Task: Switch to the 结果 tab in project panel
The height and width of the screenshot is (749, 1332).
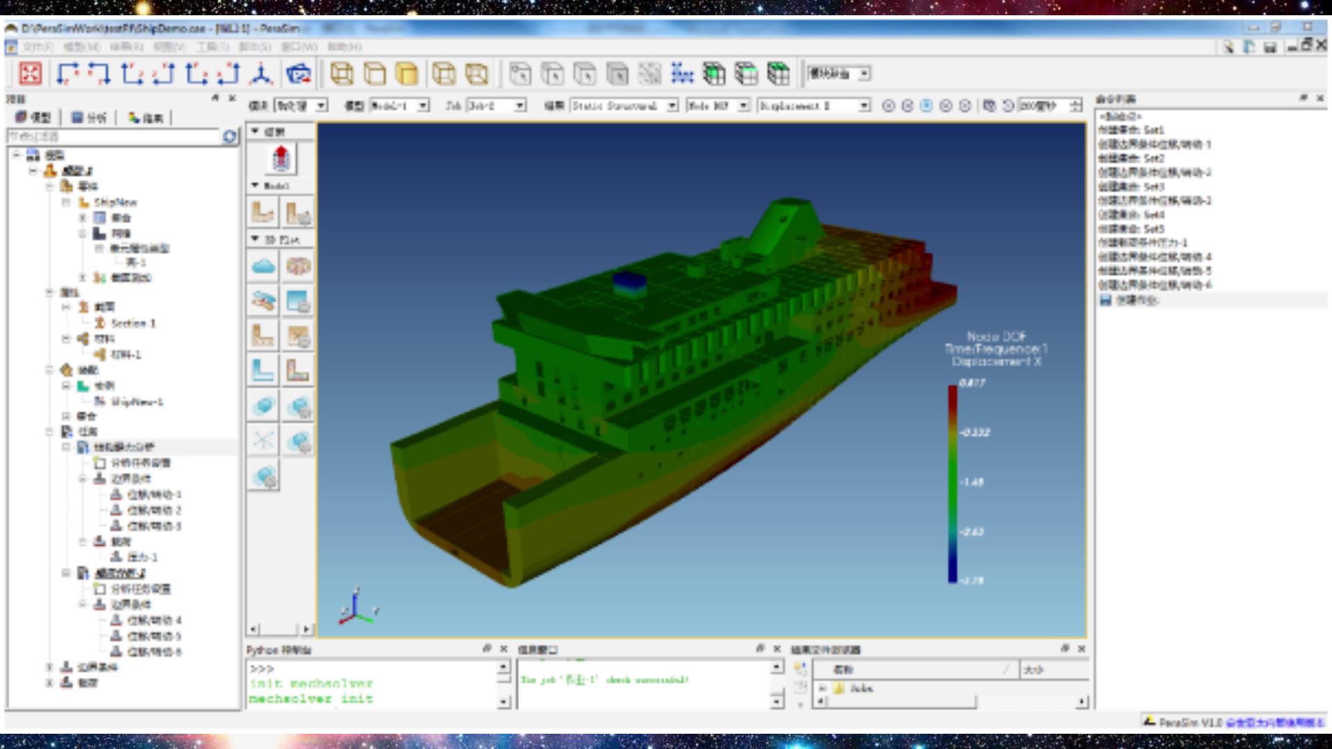Action: (x=146, y=117)
